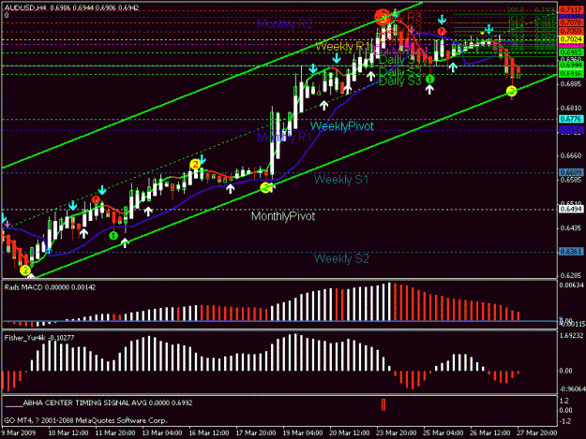Click the yellow 0.7024 price tag
Screen dimensions: 586x439
(571, 39)
